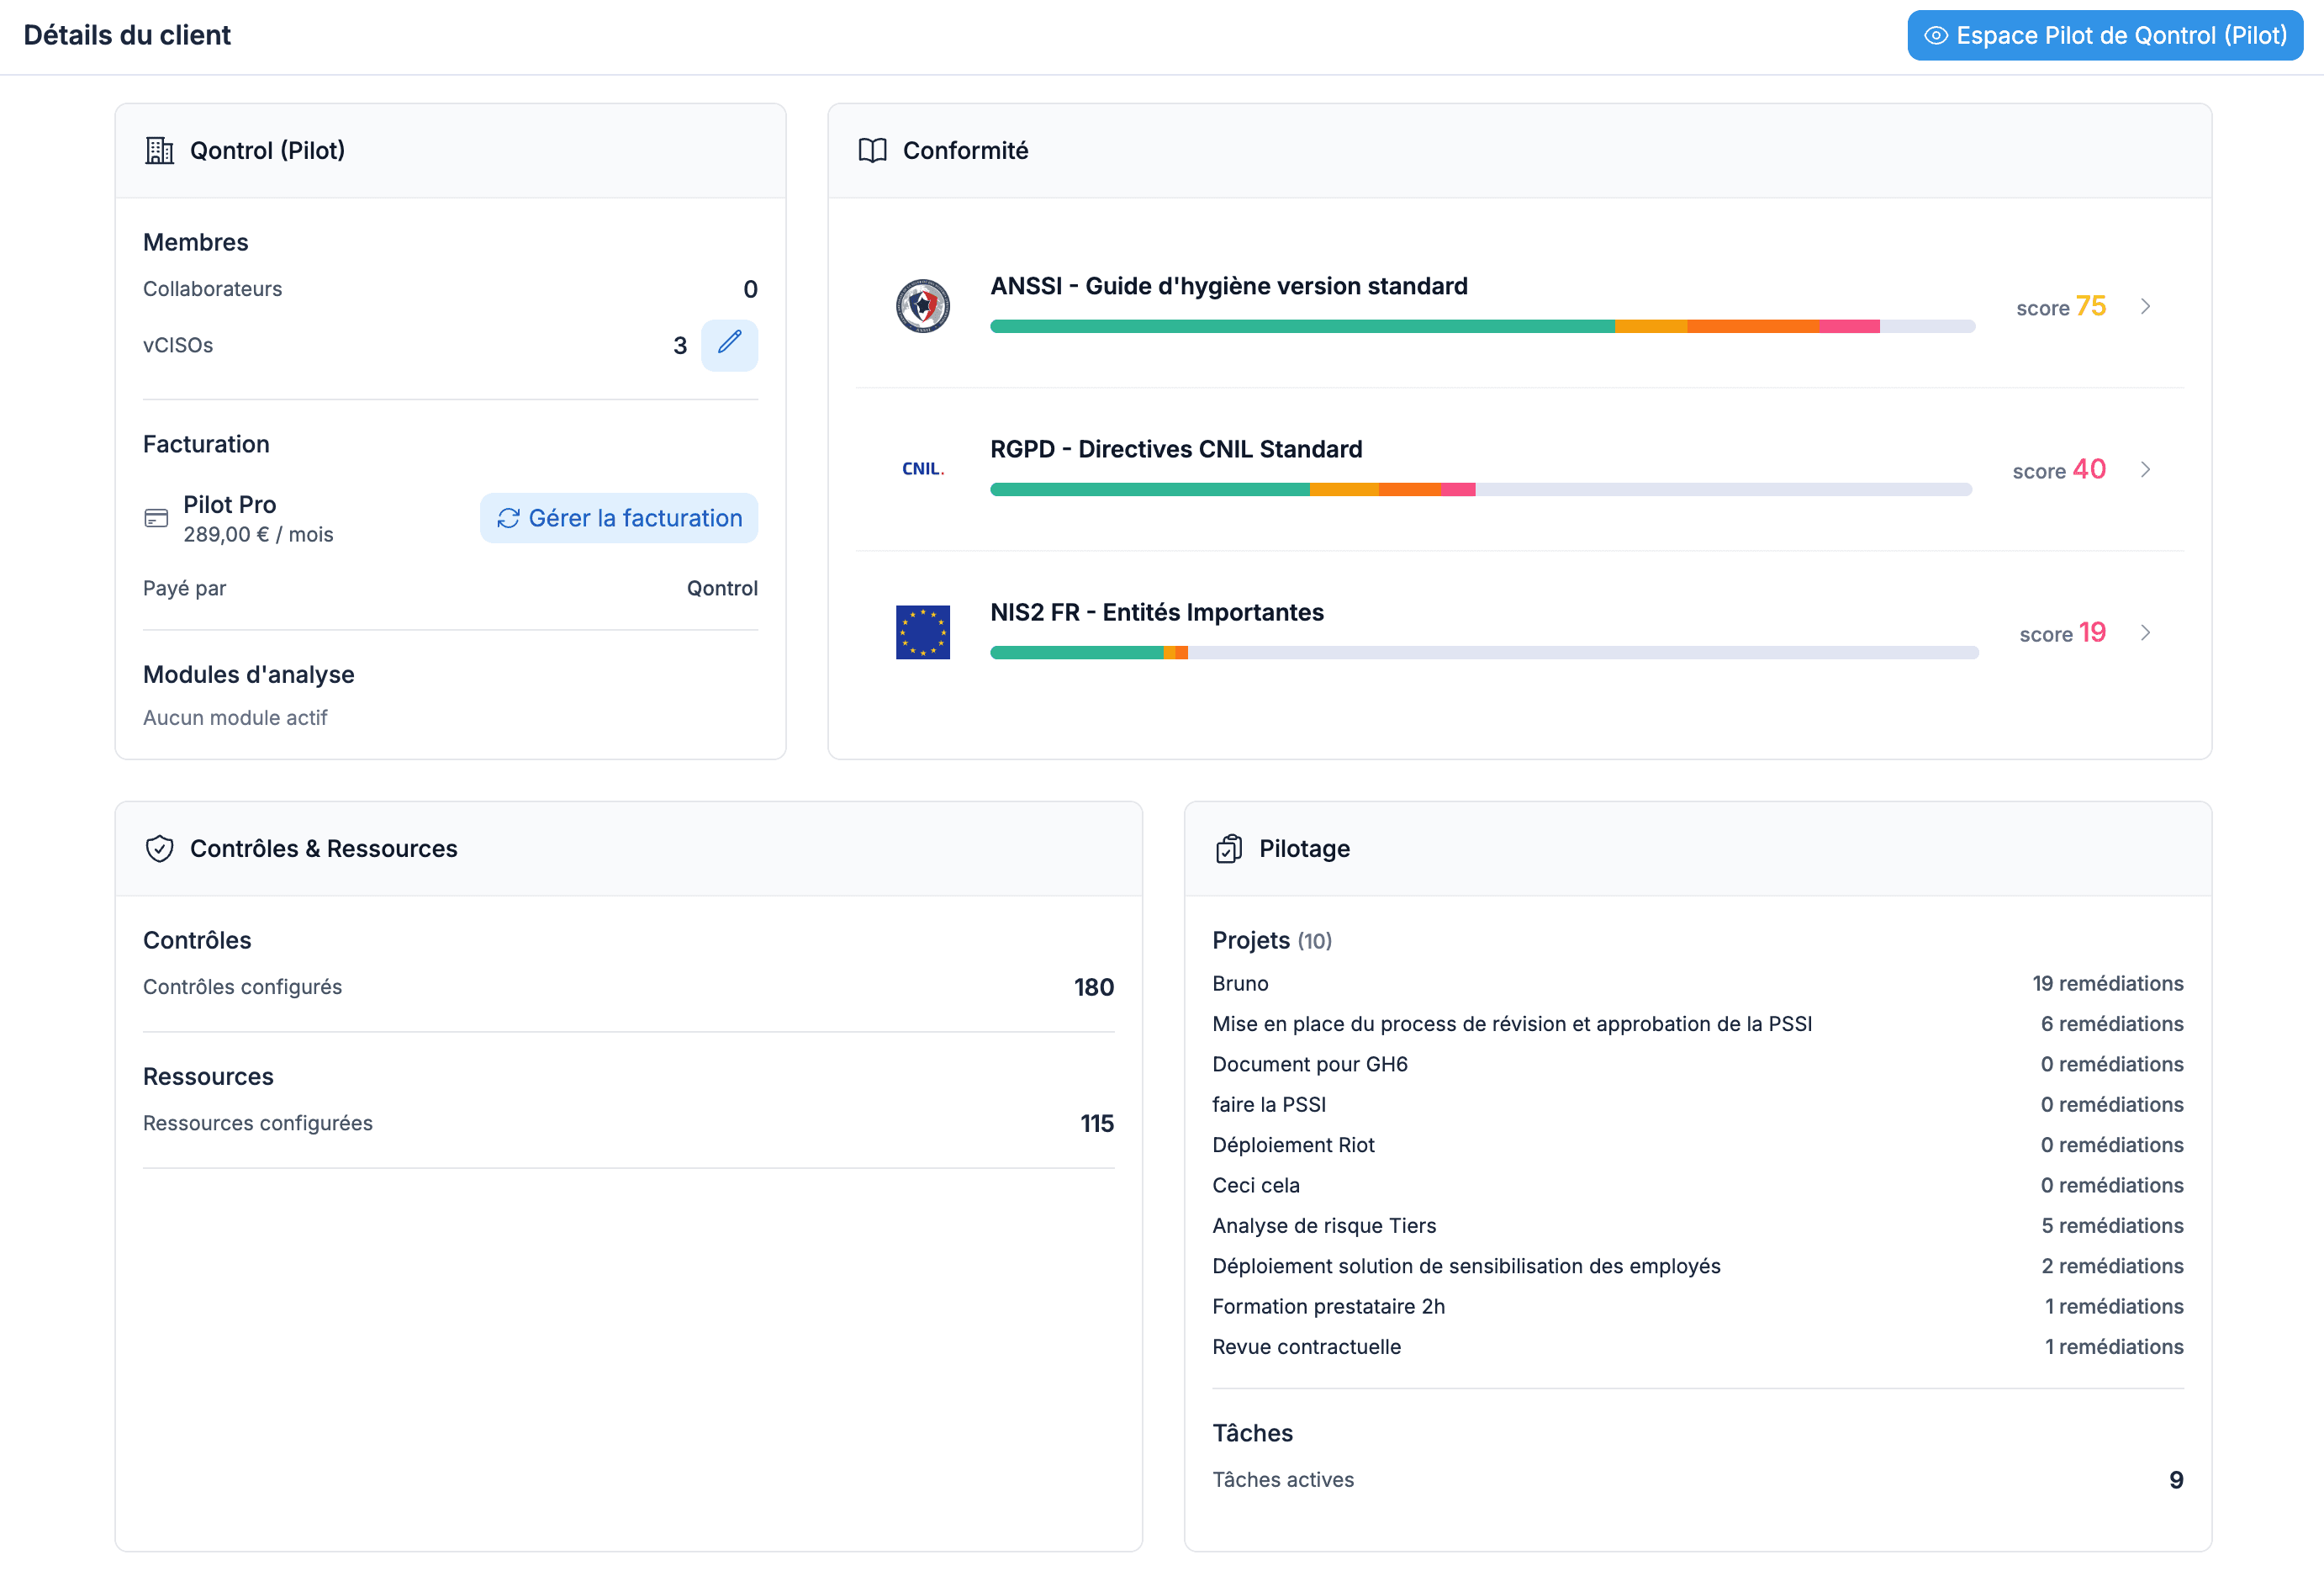Screen dimensions: 2324x1576
Task: Click the building icon beside Qontrol (Pilot)
Action: [x=159, y=150]
